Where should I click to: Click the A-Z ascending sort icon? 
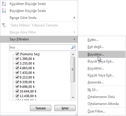[4, 4]
